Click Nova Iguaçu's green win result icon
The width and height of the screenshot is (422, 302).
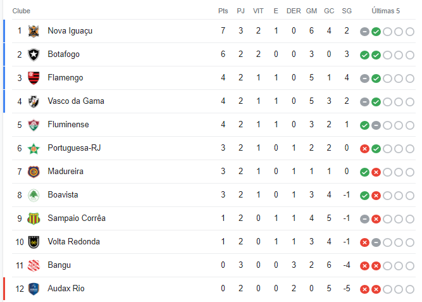tap(376, 32)
